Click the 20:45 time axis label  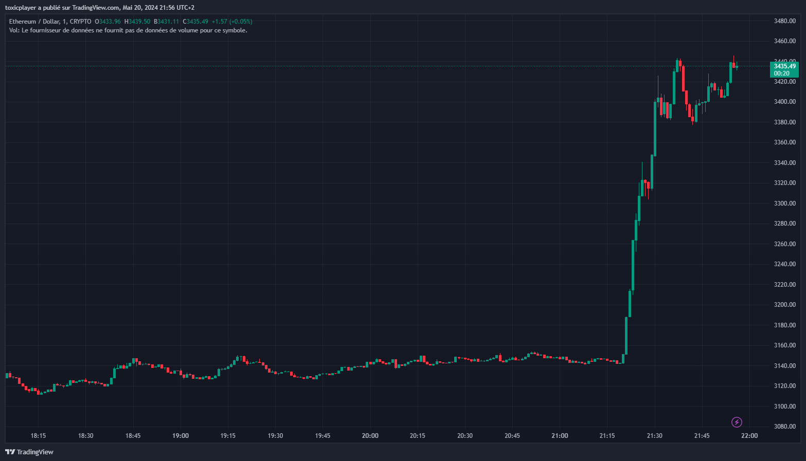[x=512, y=436]
